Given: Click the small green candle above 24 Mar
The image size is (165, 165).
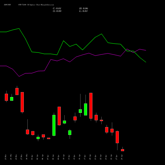Looking at the screenshot, I should coord(12,99).
